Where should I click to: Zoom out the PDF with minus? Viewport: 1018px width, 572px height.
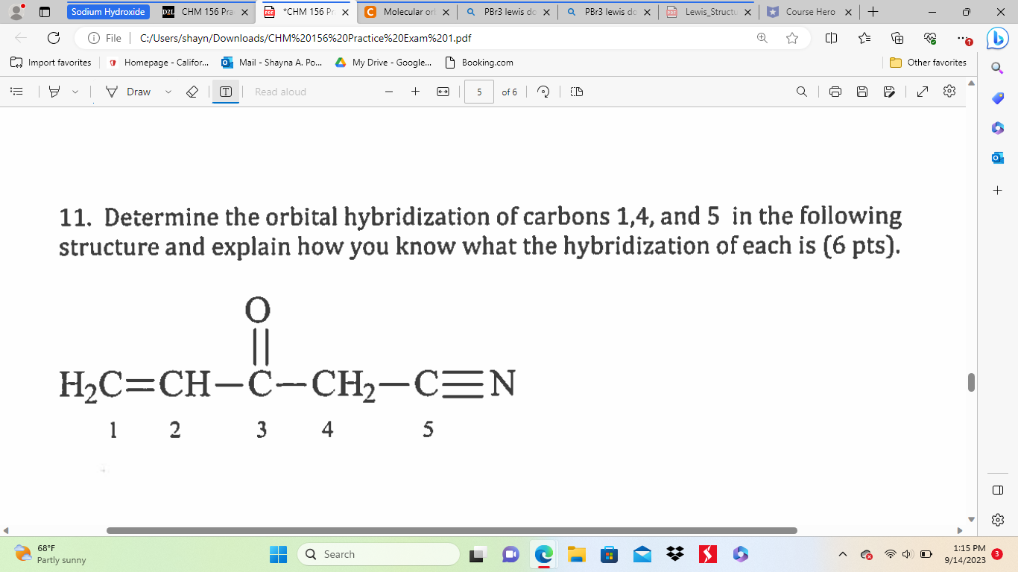click(389, 92)
